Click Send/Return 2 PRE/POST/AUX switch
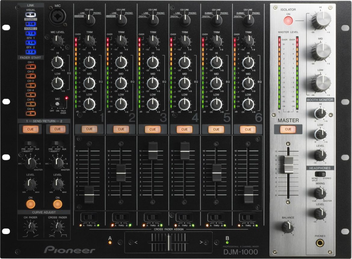The height and width of the screenshot is (259, 352). 57,144
